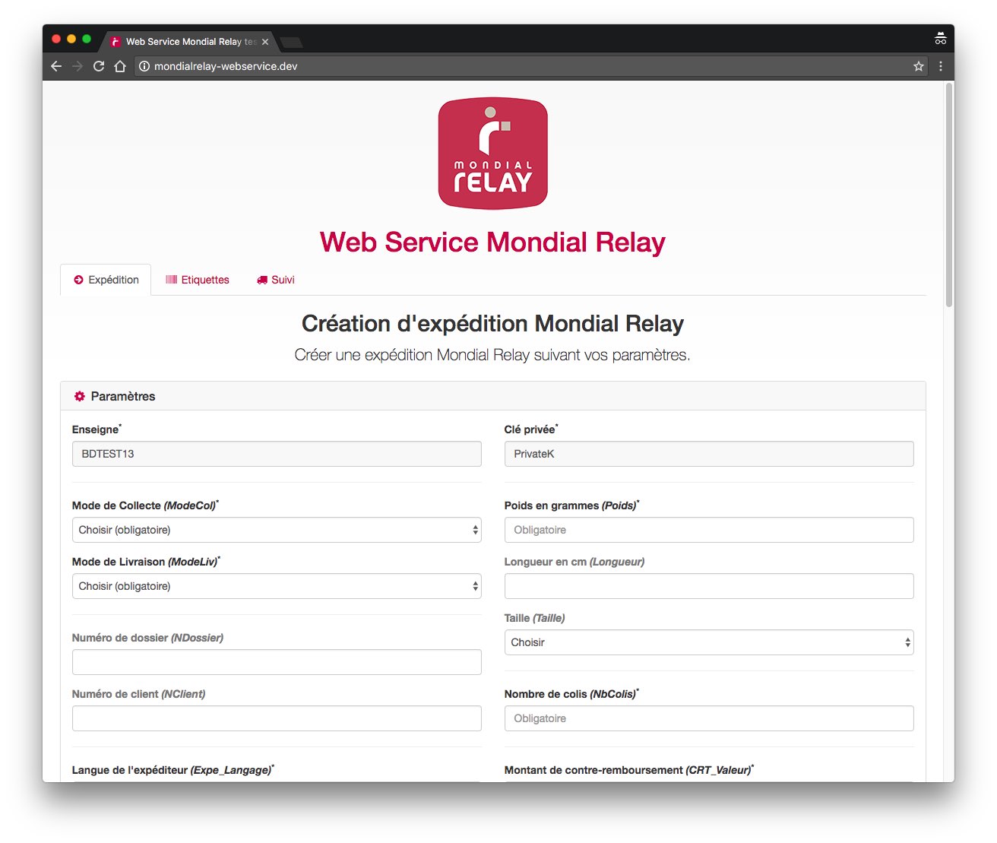
Task: Click the Taille (Taille) label
Action: [534, 618]
